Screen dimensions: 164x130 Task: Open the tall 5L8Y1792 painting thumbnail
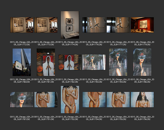point(70,100)
